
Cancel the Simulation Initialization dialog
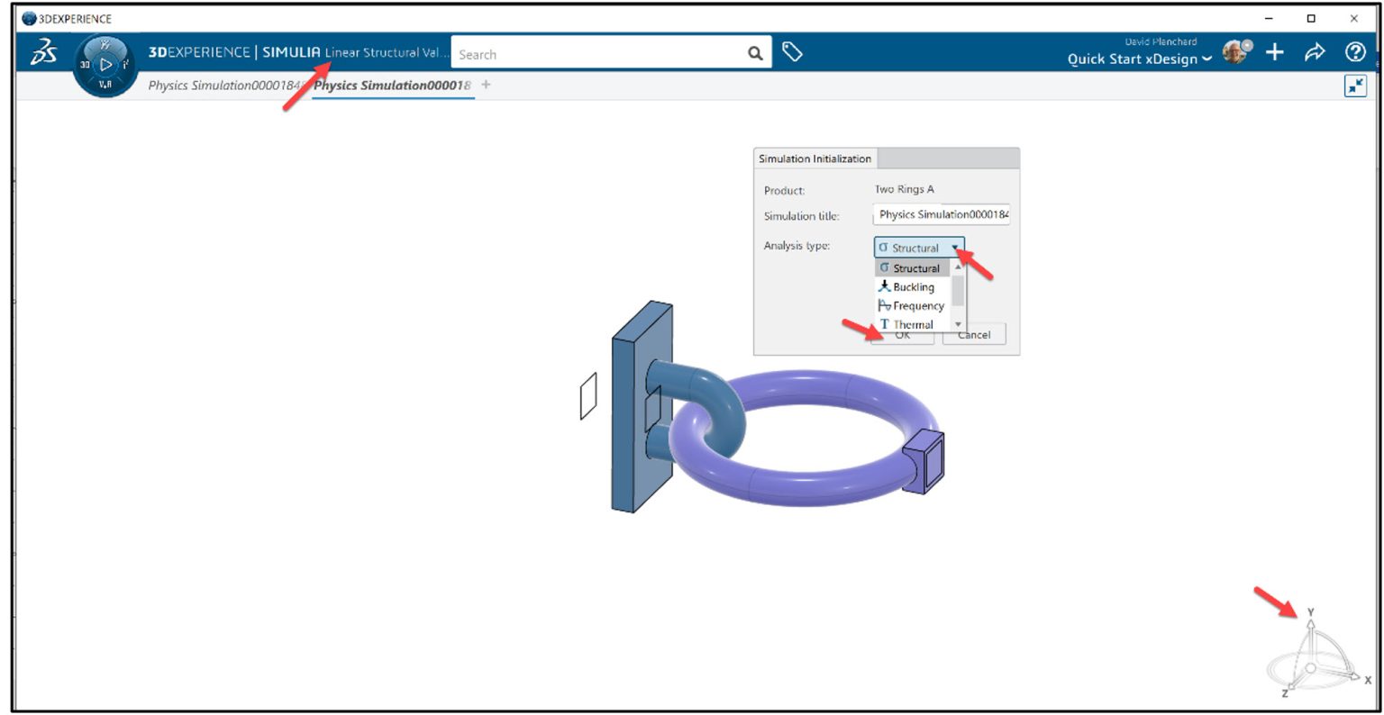(x=974, y=334)
